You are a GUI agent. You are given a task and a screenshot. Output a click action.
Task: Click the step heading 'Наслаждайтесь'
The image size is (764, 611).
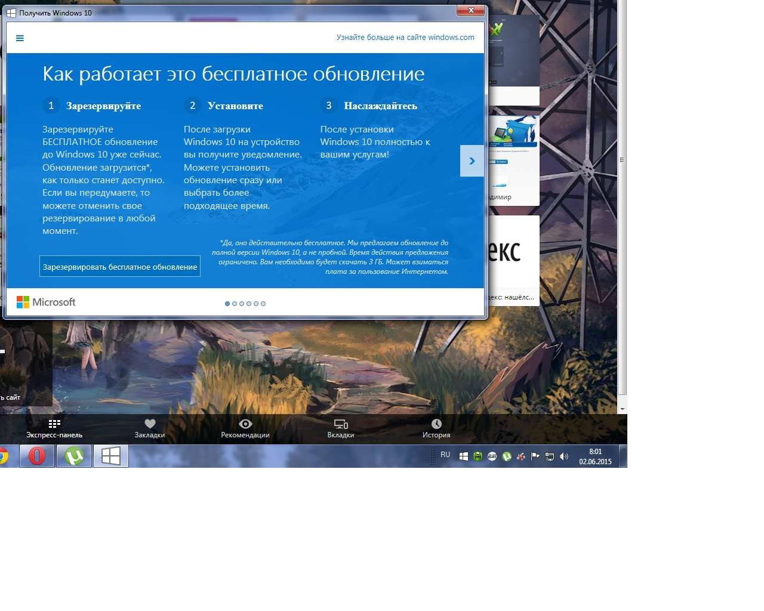[x=380, y=106]
